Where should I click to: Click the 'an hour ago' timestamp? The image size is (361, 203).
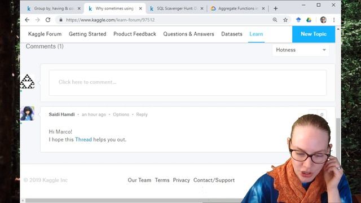pyautogui.click(x=94, y=114)
